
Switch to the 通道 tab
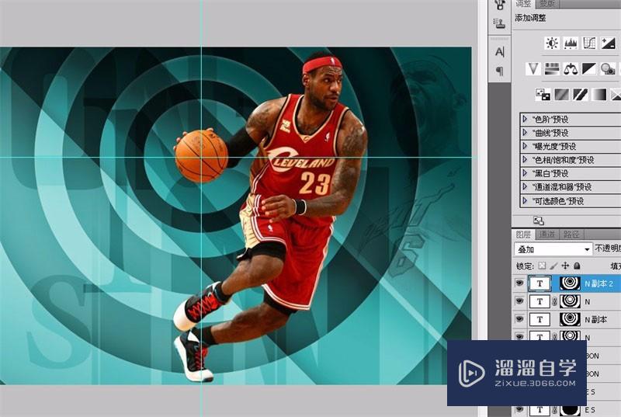click(x=547, y=235)
